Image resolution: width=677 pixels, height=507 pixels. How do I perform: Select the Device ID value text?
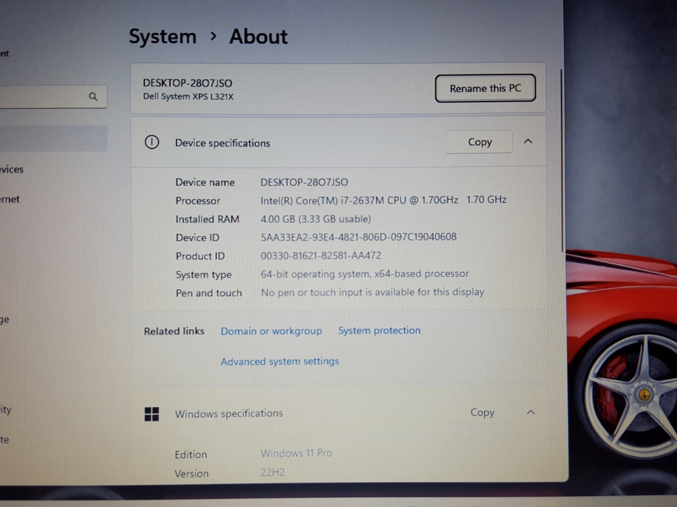point(358,237)
